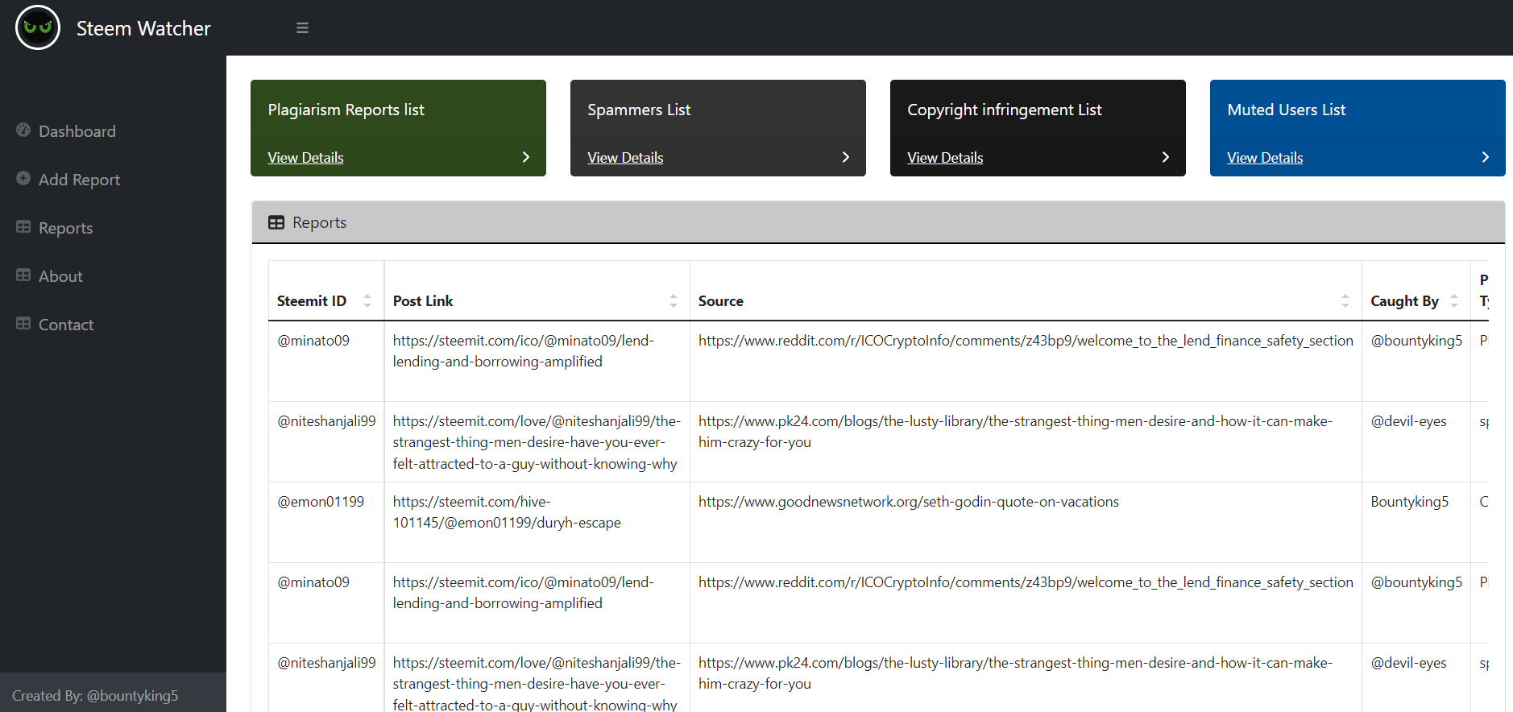The image size is (1513, 712).
Task: Click chevron arrow on Spammers List card
Action: pyautogui.click(x=846, y=157)
